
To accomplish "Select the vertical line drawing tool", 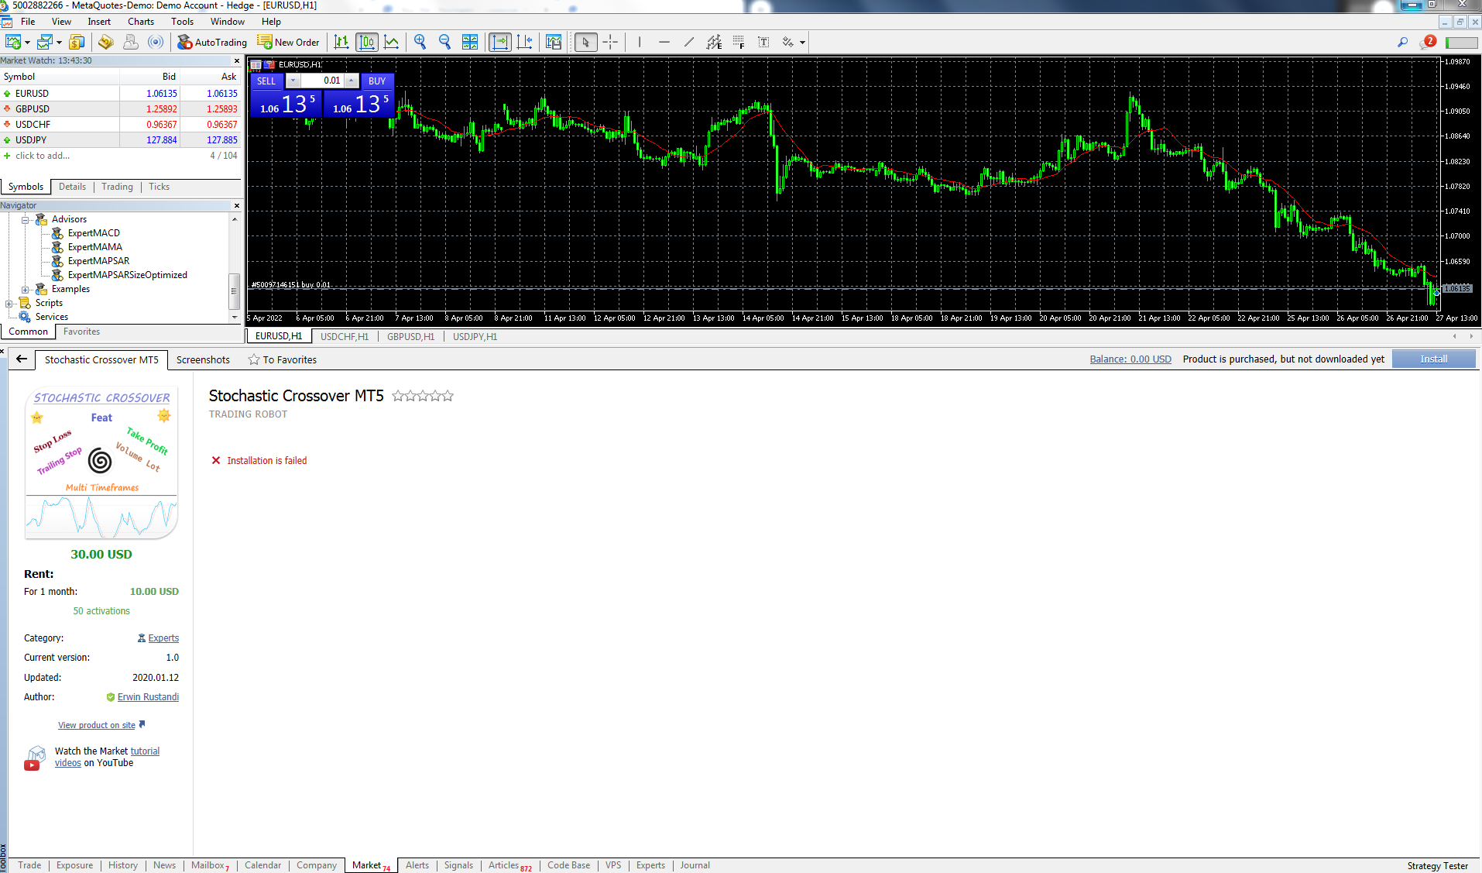I will pyautogui.click(x=640, y=42).
